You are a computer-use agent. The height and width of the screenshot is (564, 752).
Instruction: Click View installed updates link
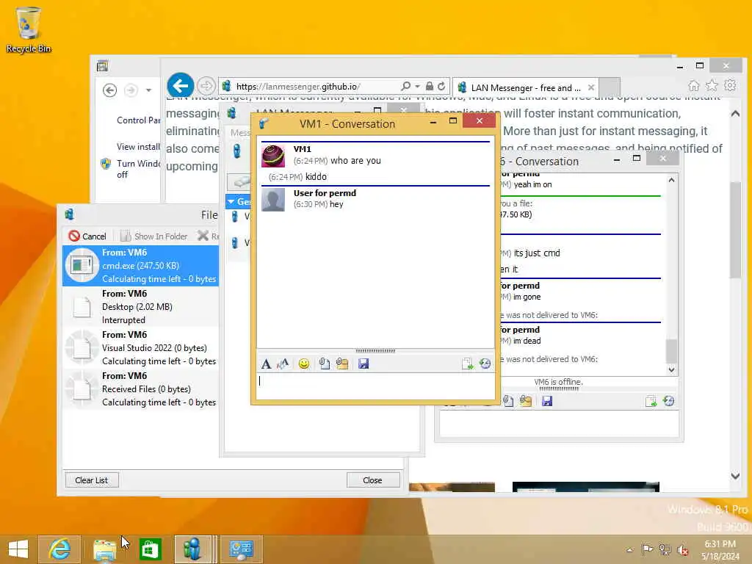tap(138, 147)
